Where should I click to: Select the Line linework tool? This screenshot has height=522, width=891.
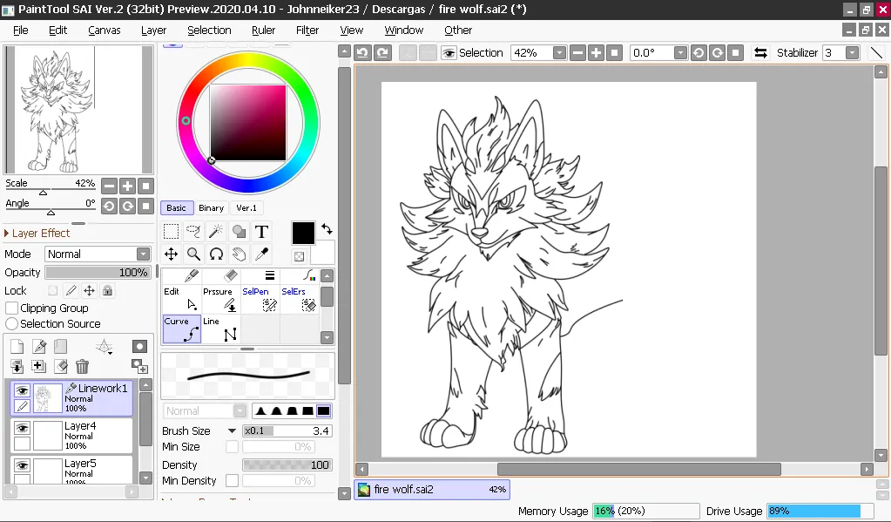(x=221, y=329)
